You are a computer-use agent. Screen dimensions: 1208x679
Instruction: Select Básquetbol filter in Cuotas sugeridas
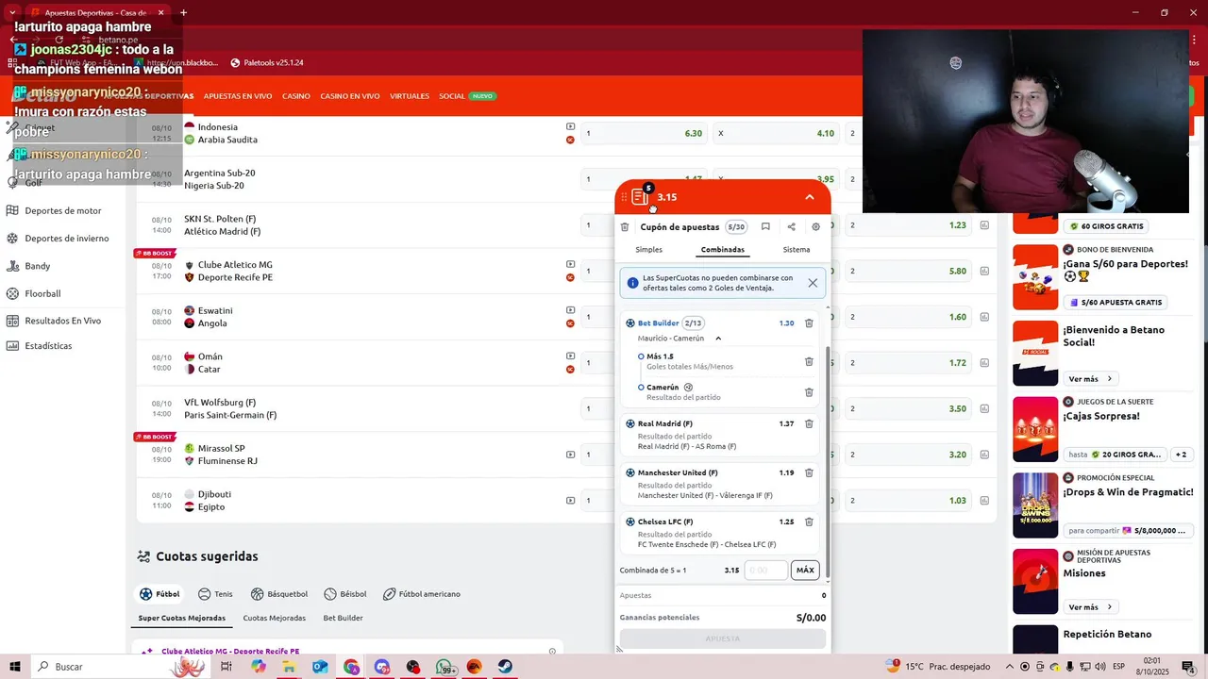pos(279,594)
